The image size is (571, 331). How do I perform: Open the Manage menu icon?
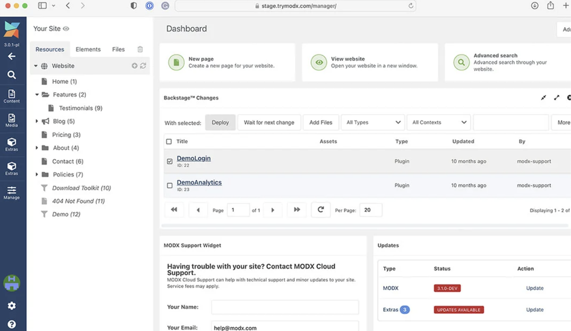click(x=12, y=193)
